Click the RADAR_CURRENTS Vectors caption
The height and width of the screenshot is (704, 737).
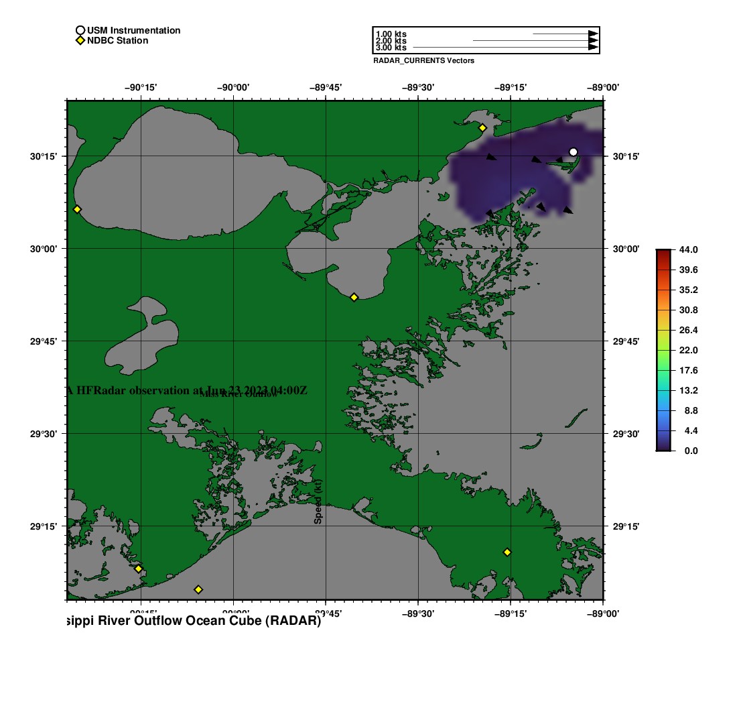point(423,61)
